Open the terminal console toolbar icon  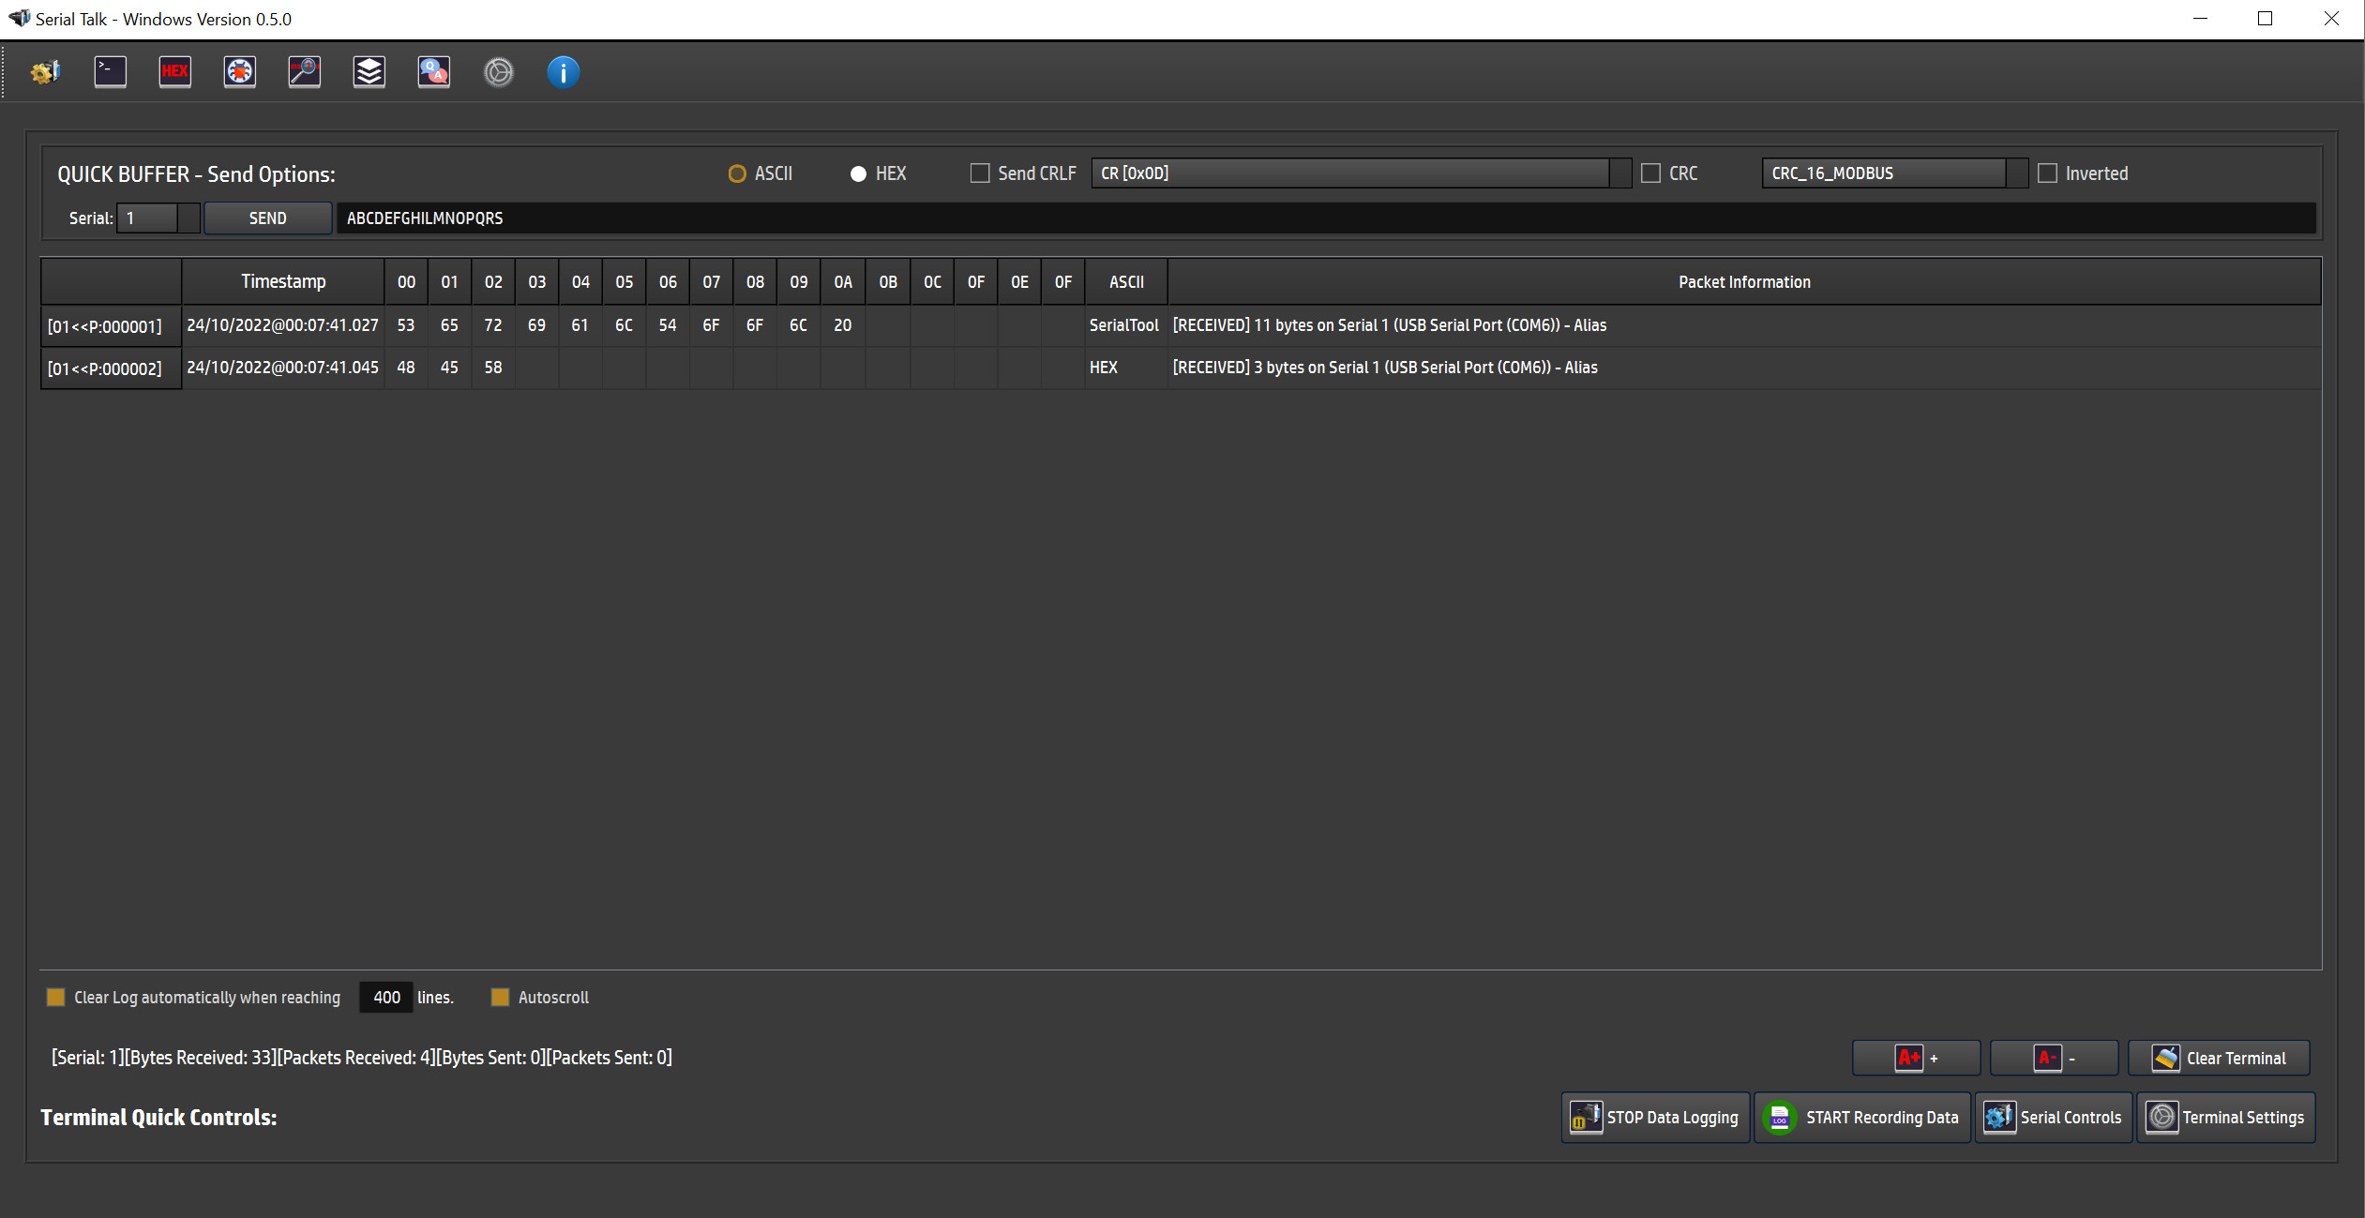111,72
